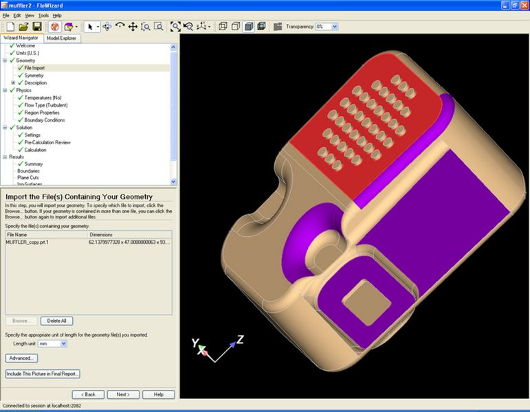Open a file with the folder icon
The width and height of the screenshot is (530, 412).
pyautogui.click(x=23, y=27)
